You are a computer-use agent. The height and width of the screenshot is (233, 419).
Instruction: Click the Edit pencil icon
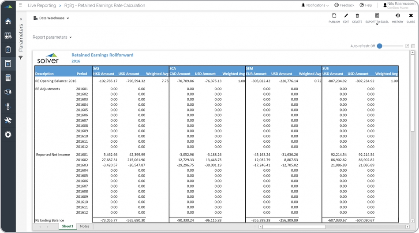click(x=346, y=18)
